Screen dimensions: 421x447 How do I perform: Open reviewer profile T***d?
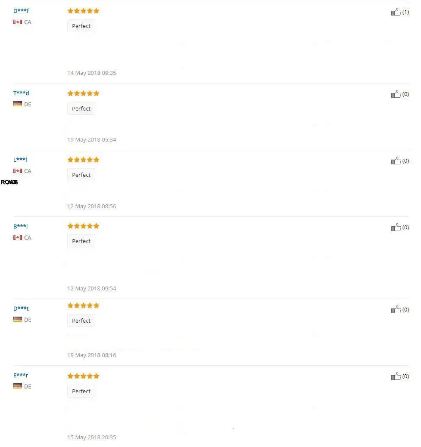coord(21,93)
